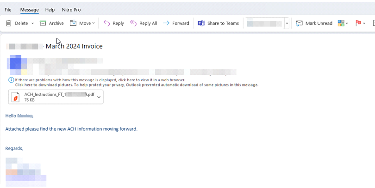Click the Delete trash icon

tap(9, 23)
